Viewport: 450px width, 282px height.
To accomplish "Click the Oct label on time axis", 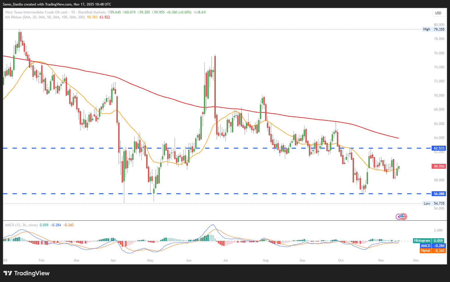I will click(x=341, y=260).
